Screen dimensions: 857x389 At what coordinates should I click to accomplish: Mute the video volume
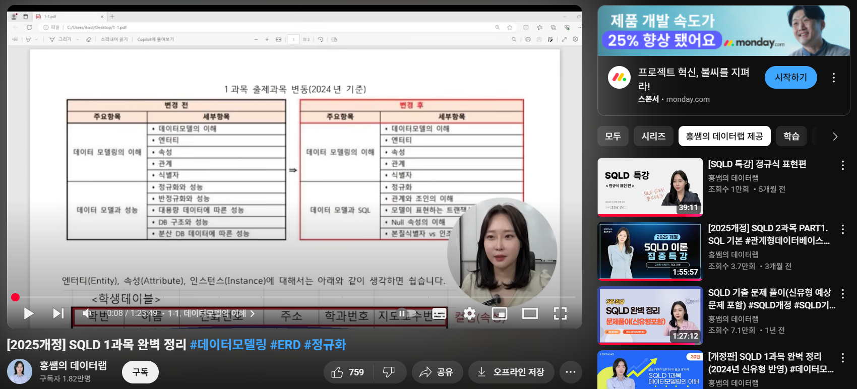[x=87, y=313]
